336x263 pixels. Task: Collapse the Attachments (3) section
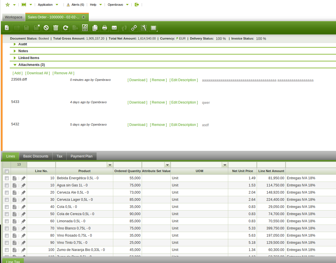(x=15, y=65)
